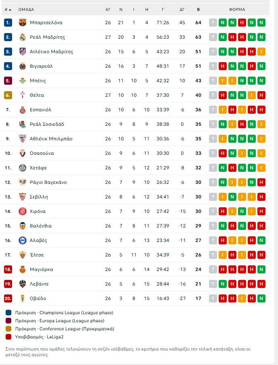This screenshot has width=278, height=365.
Task: Click the Athletic Bilbao crest icon
Action: pos(23,139)
